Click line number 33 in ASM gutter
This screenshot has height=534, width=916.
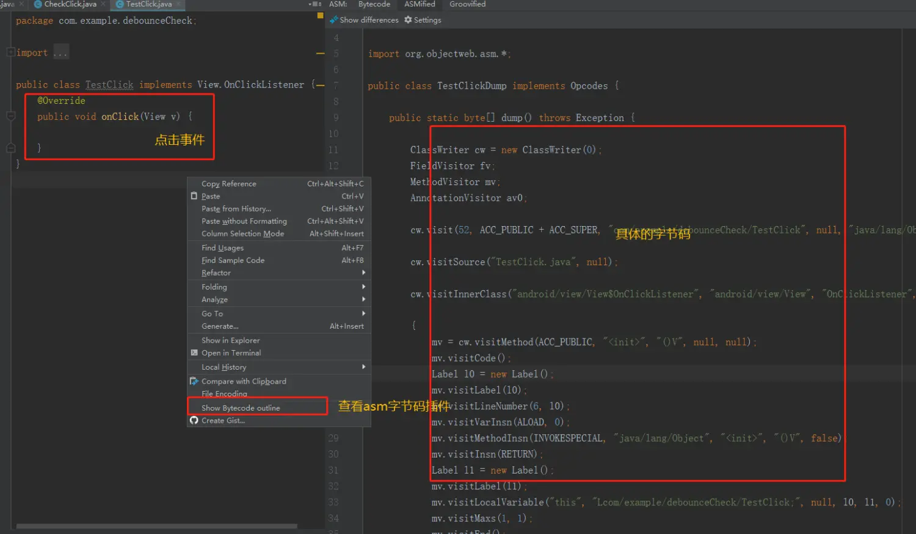click(x=333, y=502)
